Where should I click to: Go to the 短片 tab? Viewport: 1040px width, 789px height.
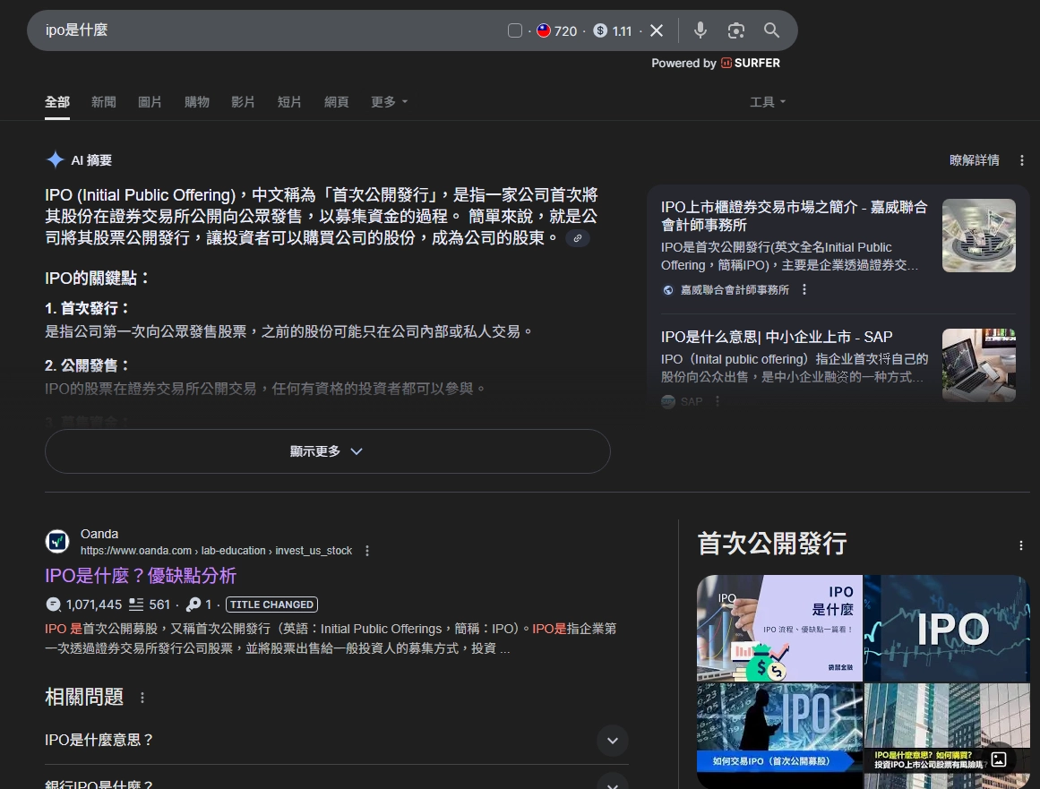point(289,102)
